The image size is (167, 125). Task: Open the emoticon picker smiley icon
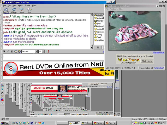pyautogui.click(x=16, y=52)
